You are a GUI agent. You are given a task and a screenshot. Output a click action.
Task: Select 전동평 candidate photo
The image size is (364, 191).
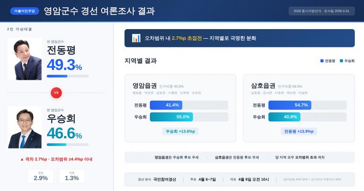pyautogui.click(x=24, y=59)
